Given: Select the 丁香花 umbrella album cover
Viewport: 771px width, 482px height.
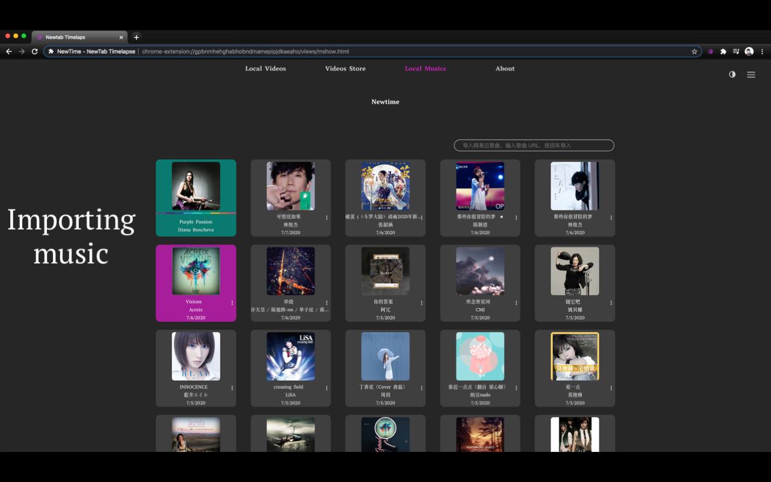Looking at the screenshot, I should (385, 356).
